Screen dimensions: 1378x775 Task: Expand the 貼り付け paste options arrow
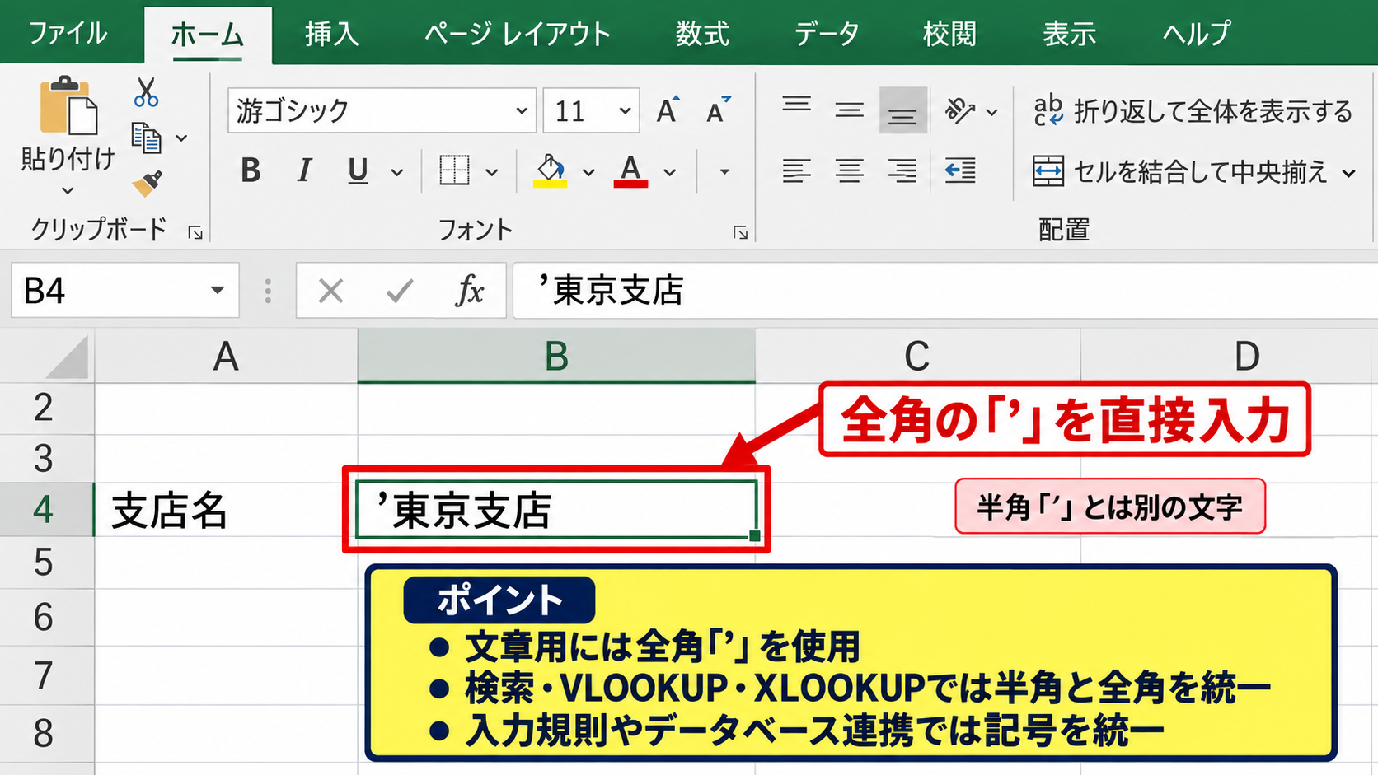coord(68,191)
